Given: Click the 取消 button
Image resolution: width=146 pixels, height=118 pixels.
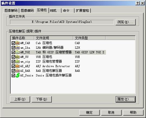Looking at the screenshot, I should (111, 113).
